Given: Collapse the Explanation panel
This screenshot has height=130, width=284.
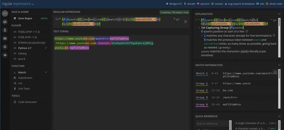Looking at the screenshot, I should 279,14.
